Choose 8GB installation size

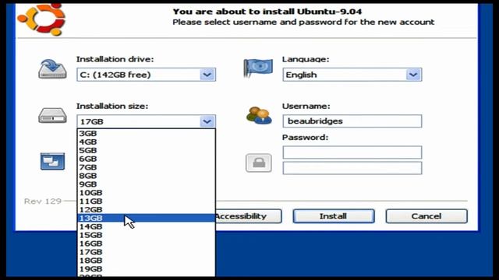[x=146, y=176]
